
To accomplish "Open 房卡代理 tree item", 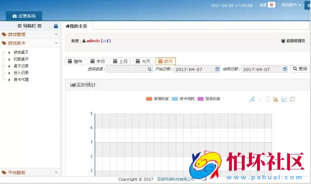I will click(x=21, y=80).
